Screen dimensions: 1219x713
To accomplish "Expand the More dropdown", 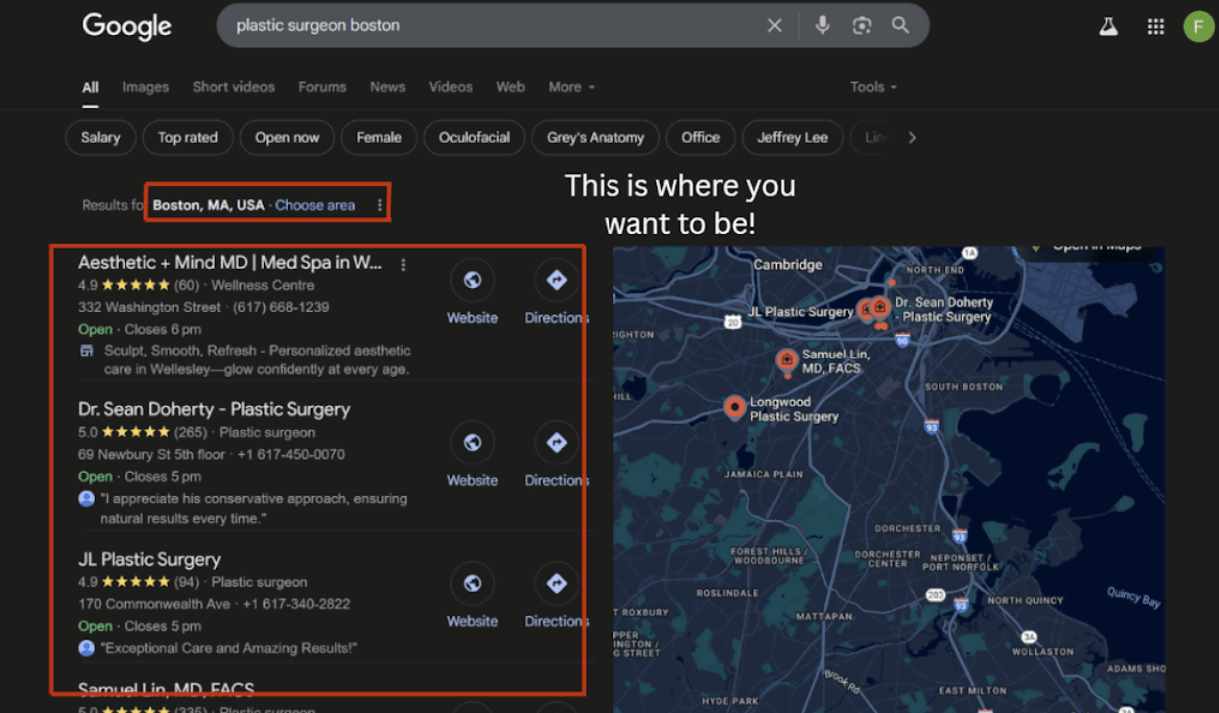I will (x=572, y=87).
